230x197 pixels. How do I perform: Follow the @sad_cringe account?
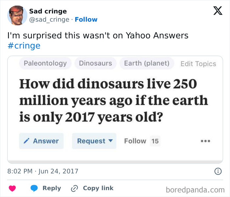point(86,19)
